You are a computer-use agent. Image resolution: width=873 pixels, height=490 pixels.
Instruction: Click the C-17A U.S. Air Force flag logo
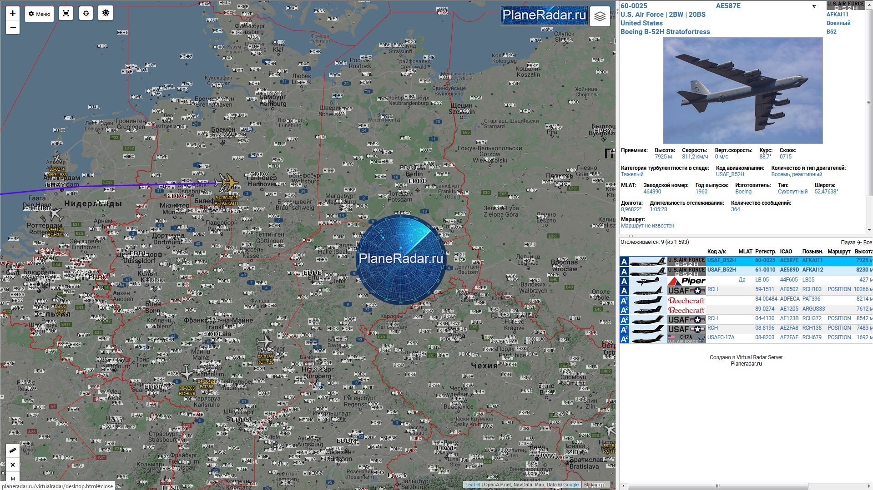click(686, 339)
